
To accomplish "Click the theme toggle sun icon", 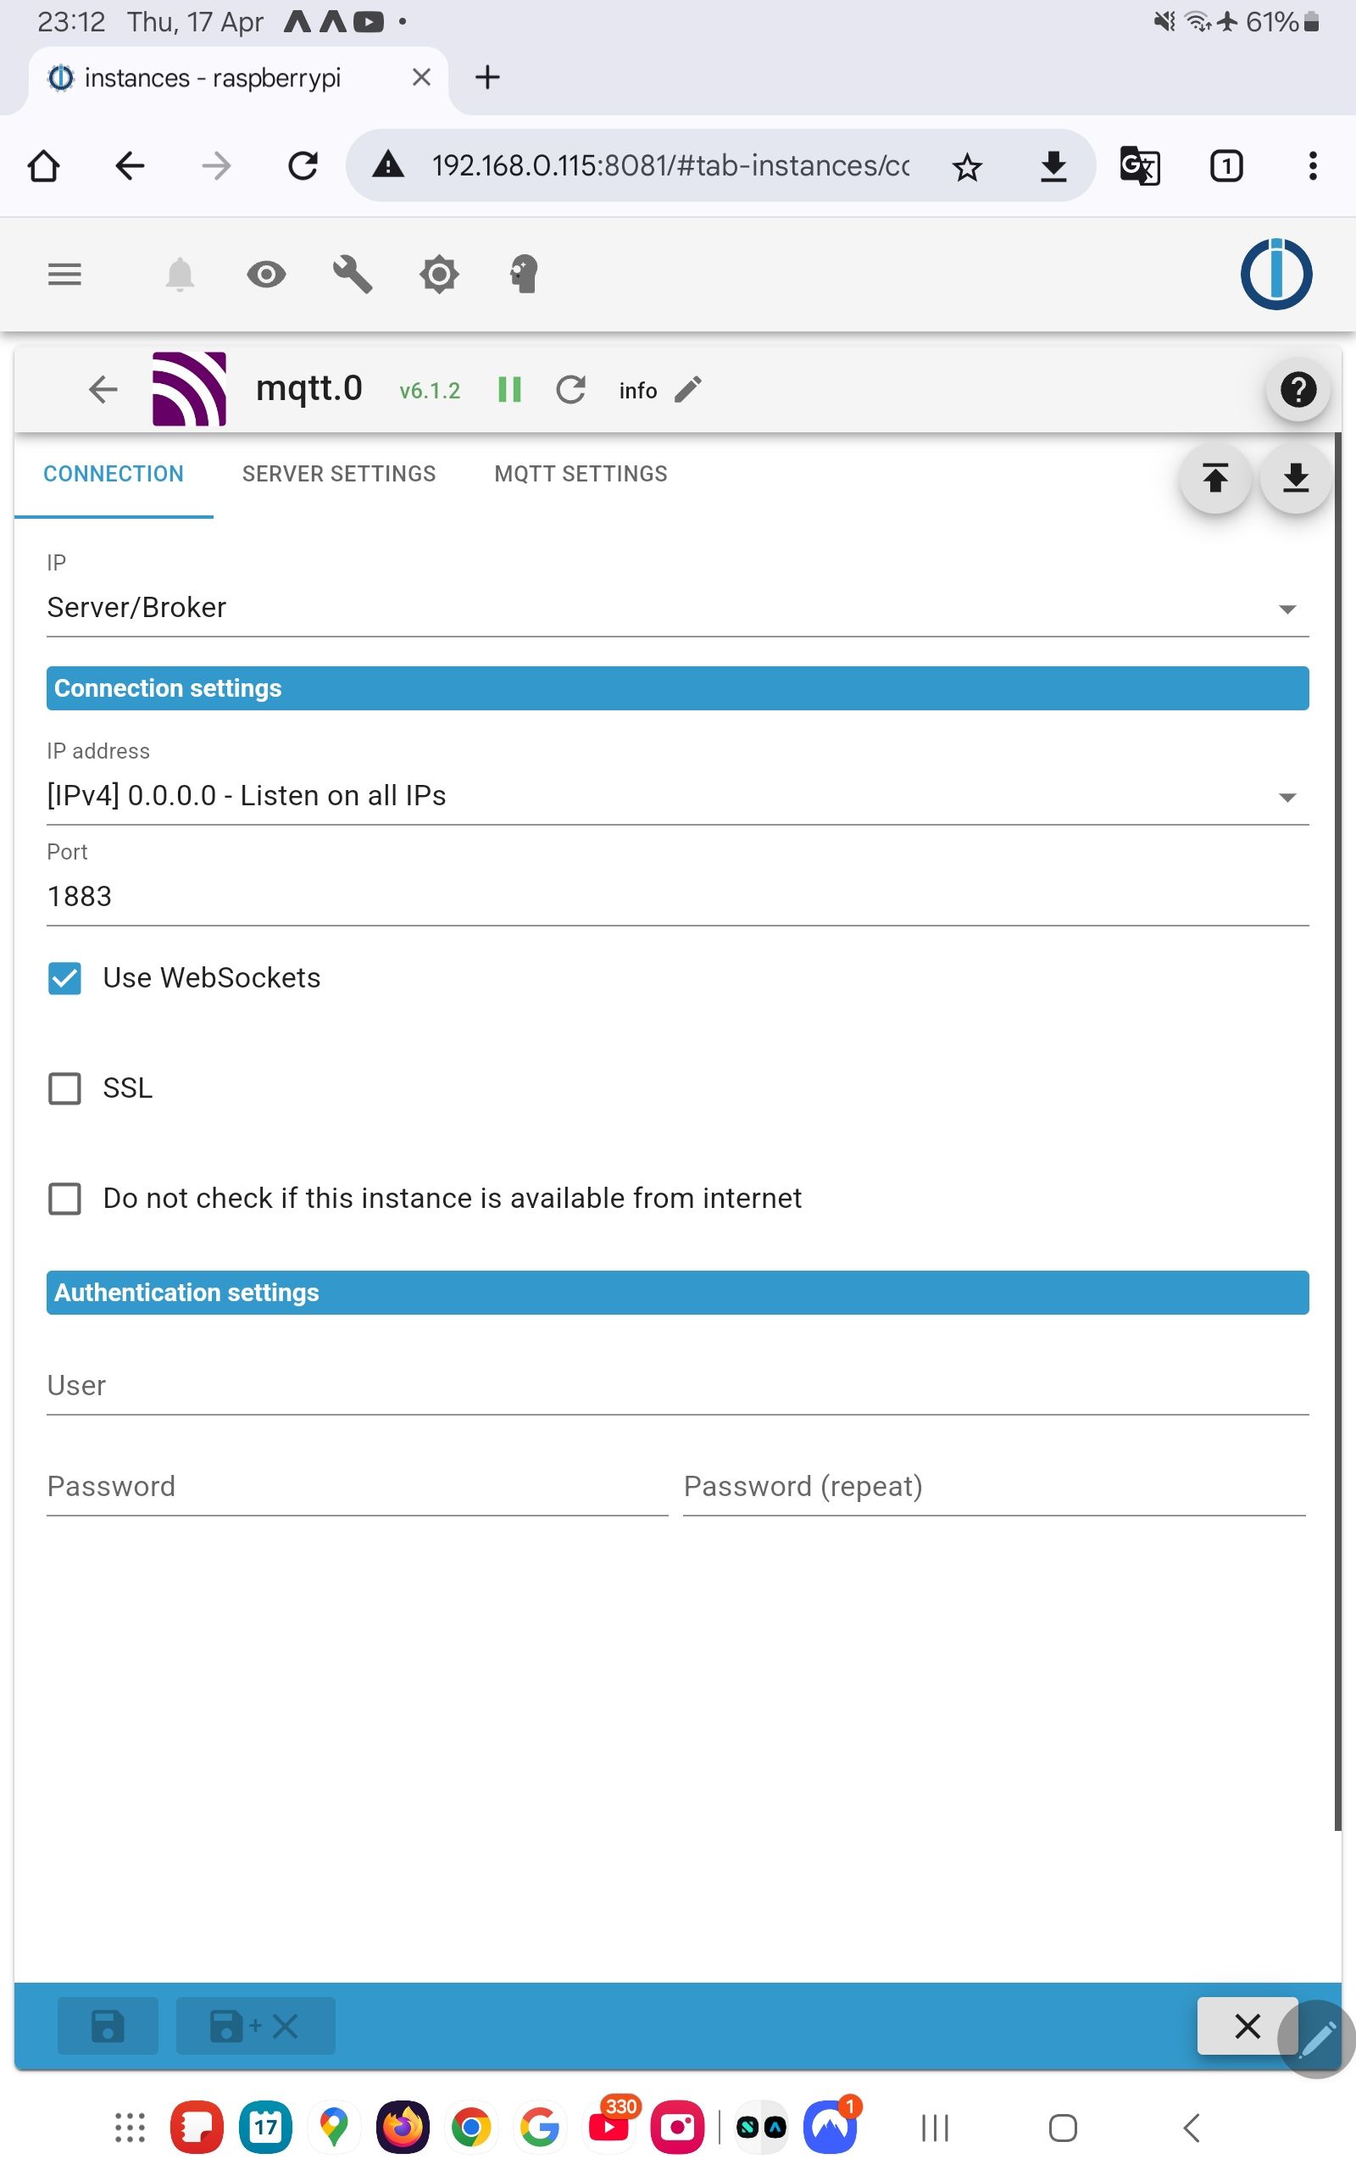I will point(438,275).
